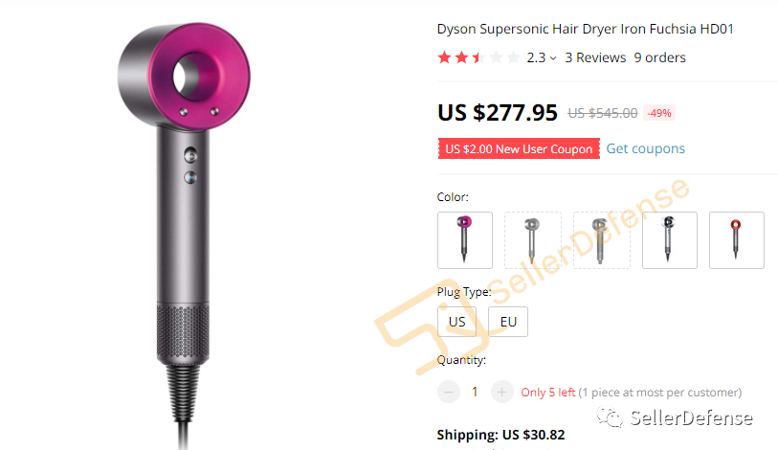Click the product title Dyson Supersonic Hair Dryer

[585, 29]
